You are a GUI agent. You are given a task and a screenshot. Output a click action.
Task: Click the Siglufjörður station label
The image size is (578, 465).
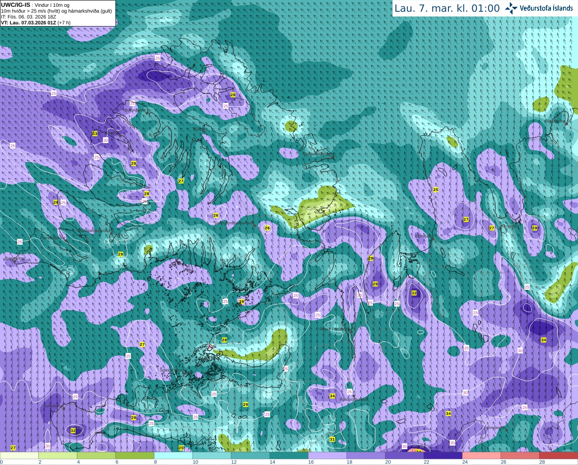[555, 121]
